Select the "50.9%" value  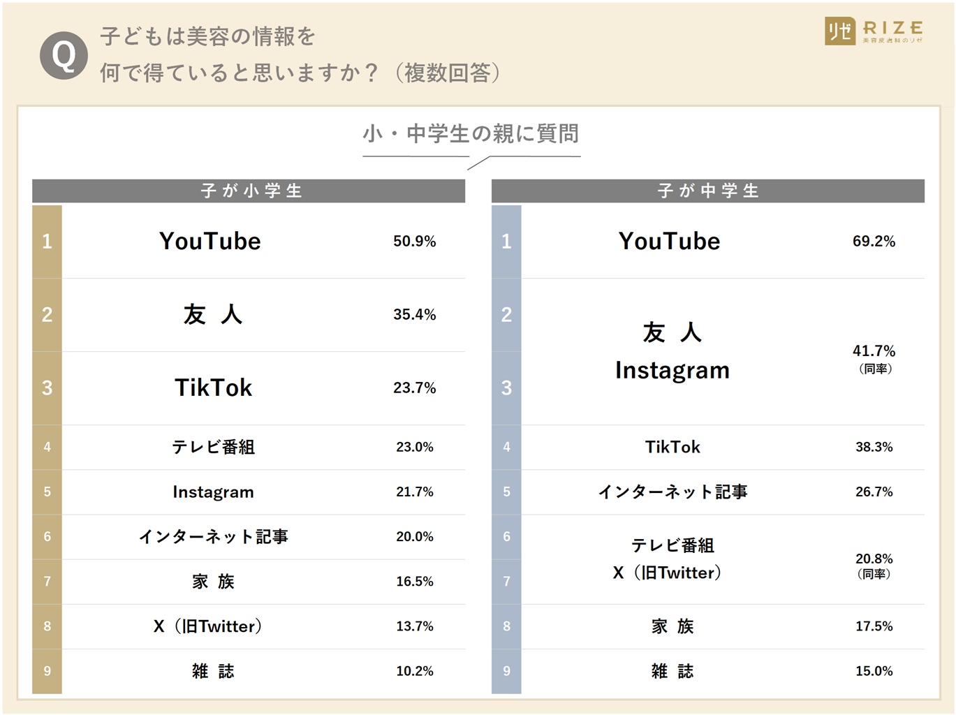pos(415,242)
